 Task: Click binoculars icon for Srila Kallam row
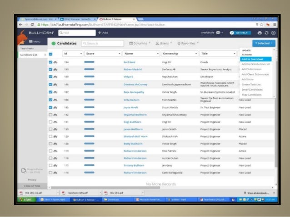(55, 100)
